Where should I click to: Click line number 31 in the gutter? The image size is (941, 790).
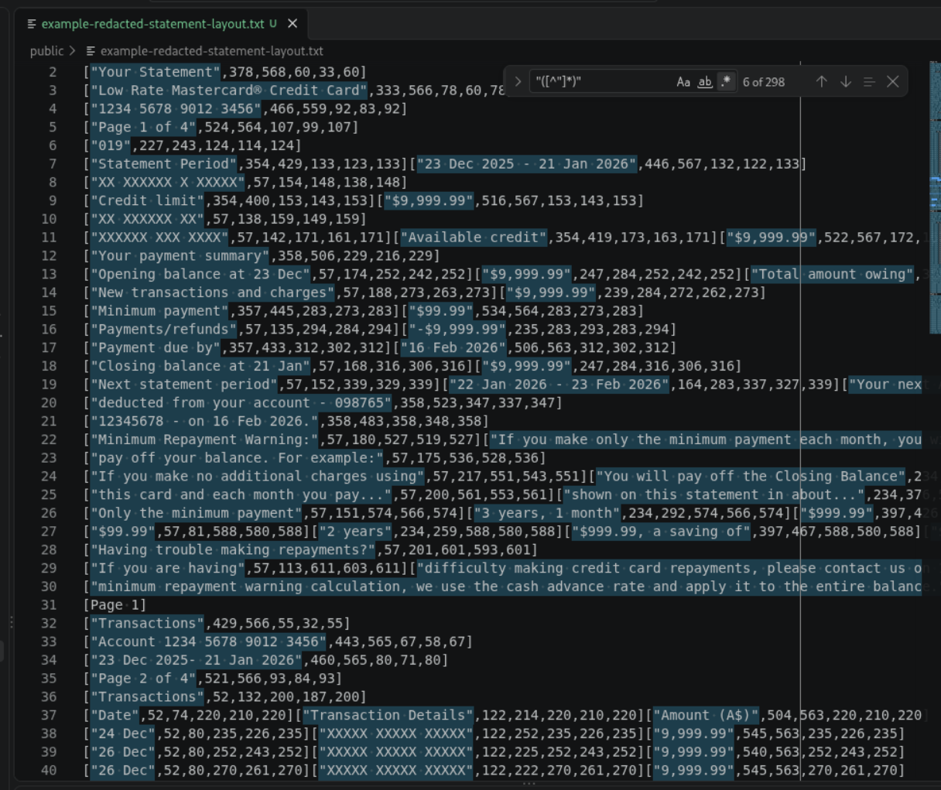[x=49, y=605]
